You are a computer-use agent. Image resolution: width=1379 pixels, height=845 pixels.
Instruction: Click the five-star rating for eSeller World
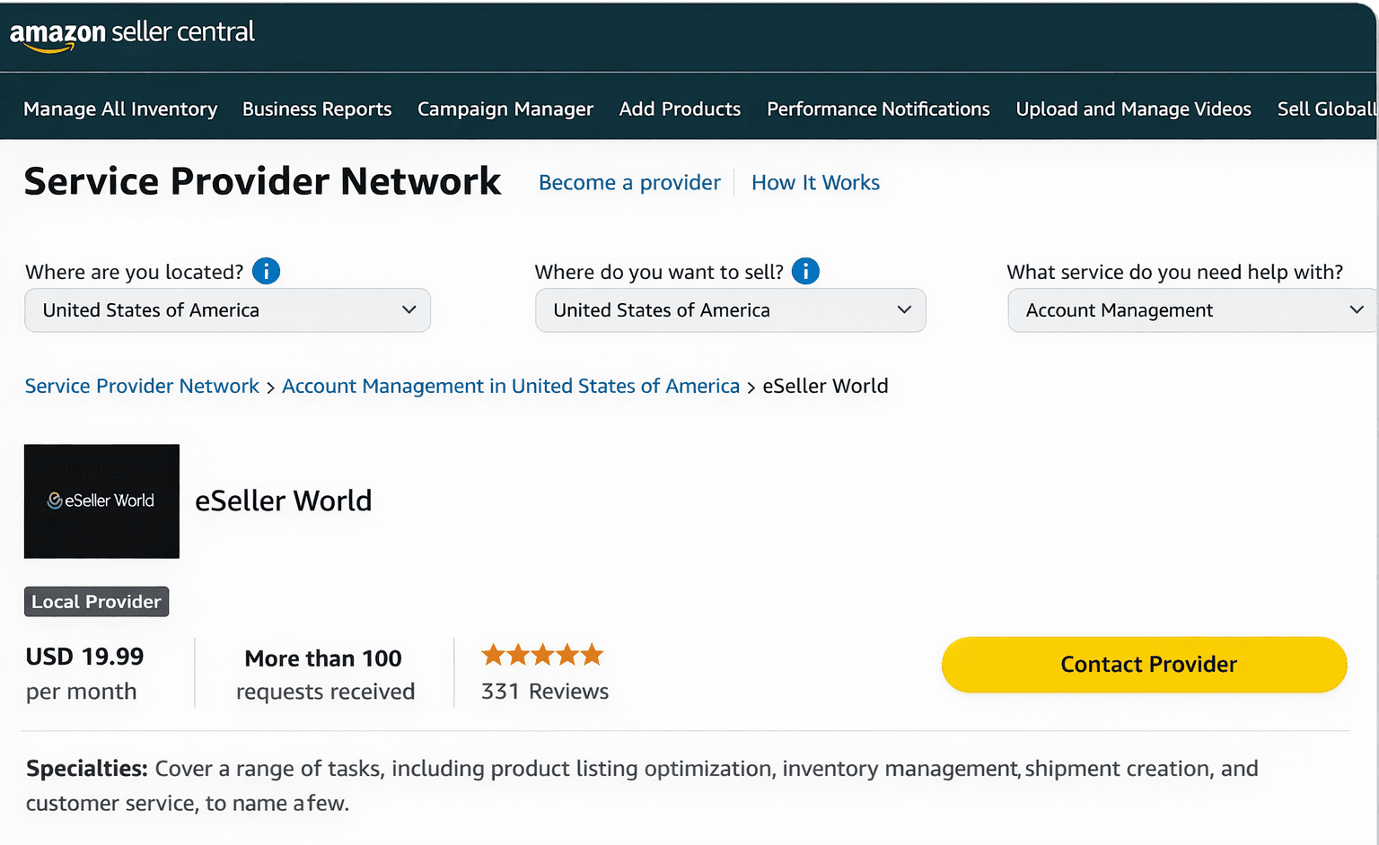[x=541, y=654]
